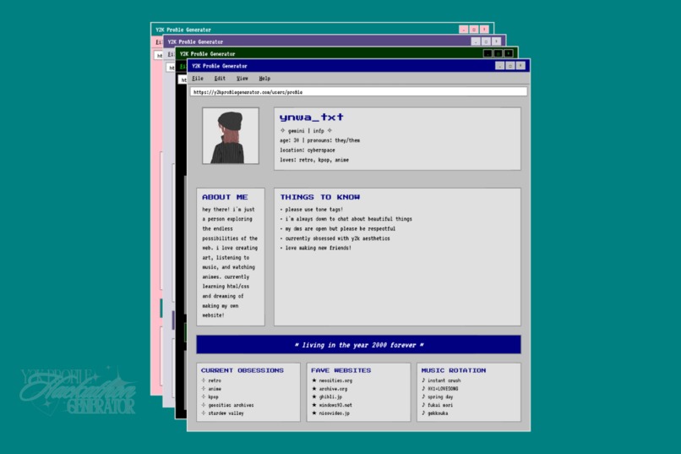The height and width of the screenshot is (454, 681).
Task: Open the Help menu in front window
Action: [264, 79]
